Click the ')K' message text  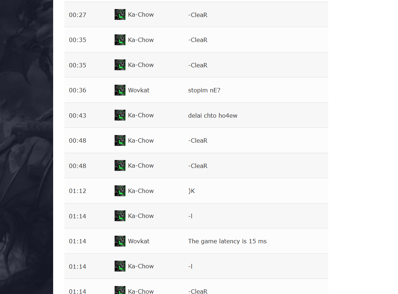pyautogui.click(x=192, y=191)
